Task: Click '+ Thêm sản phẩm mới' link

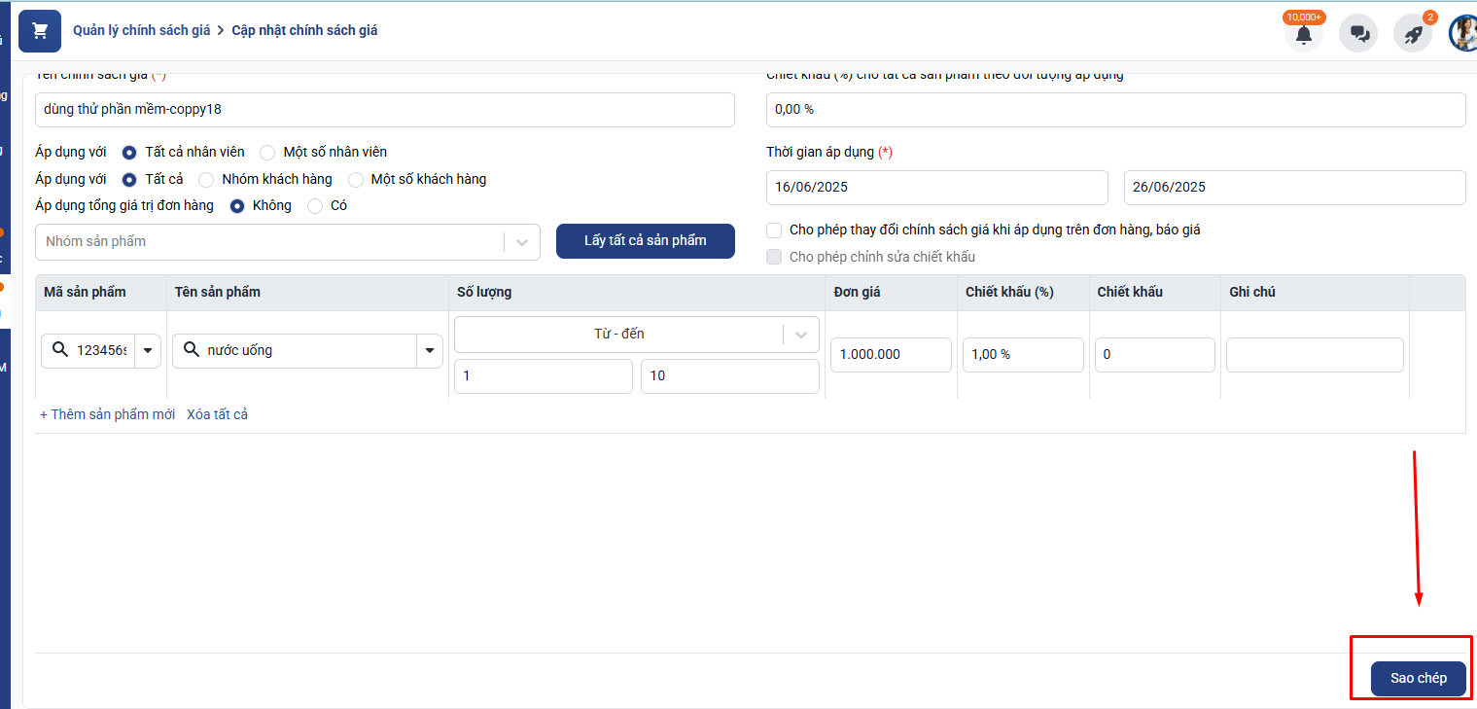Action: click(x=107, y=414)
